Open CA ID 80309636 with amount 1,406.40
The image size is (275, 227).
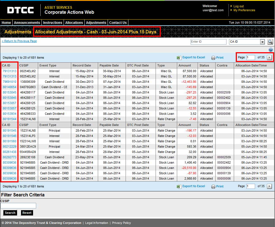[x=10, y=162]
